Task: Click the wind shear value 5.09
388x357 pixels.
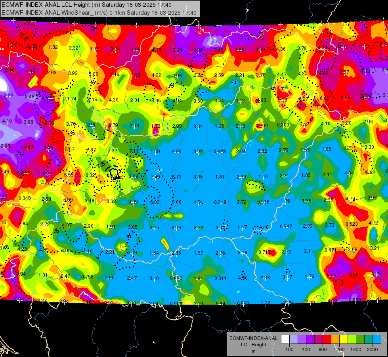Action: point(132,253)
